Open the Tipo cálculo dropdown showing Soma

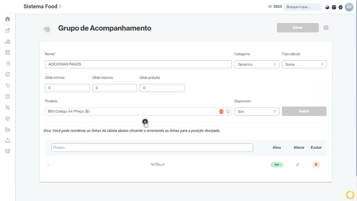(304, 64)
